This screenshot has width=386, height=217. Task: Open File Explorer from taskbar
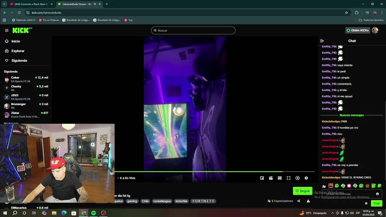[x=54, y=213]
